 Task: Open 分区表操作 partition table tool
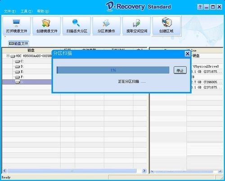(x=107, y=26)
